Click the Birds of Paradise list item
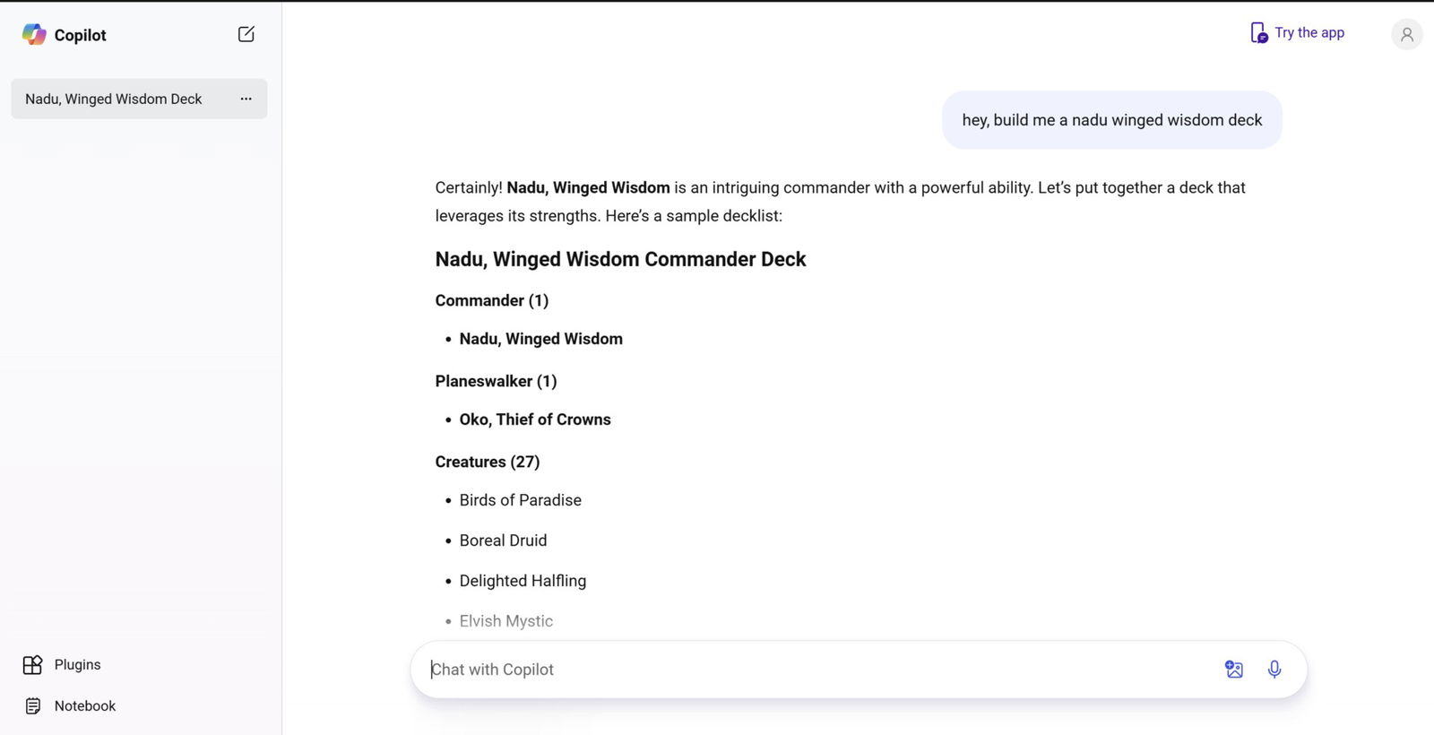Image resolution: width=1434 pixels, height=735 pixels. click(521, 500)
